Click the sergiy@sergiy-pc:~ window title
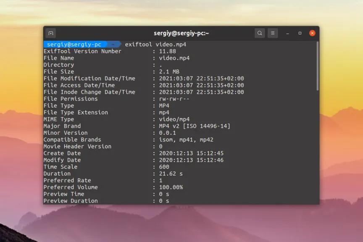This screenshot has height=242, width=363. [x=181, y=33]
